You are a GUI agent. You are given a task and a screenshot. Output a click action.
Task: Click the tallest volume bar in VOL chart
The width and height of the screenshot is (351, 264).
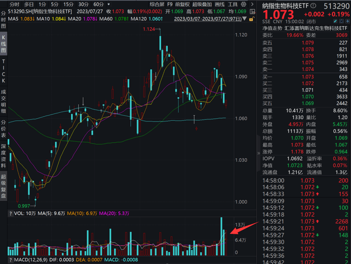(221, 236)
